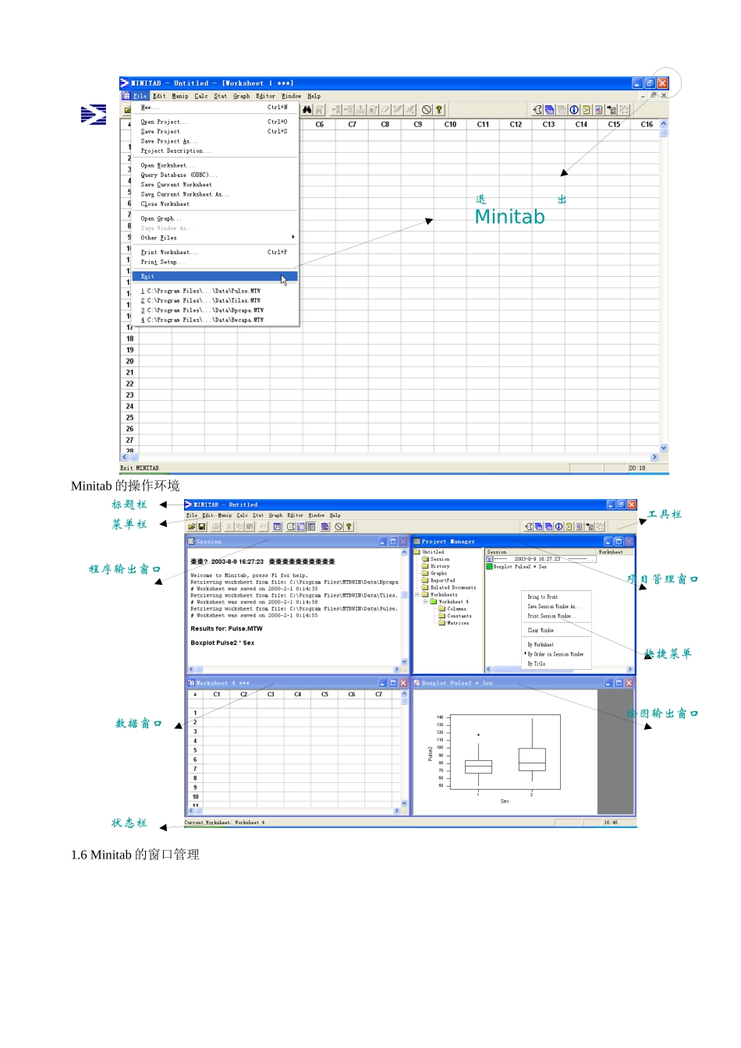741x1048 pixels.
Task: Open recent file Tiles.MTW
Action: (214, 301)
